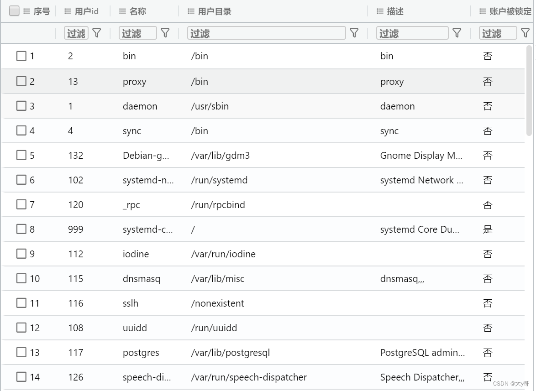Open the list menu icon beside 用户目录 header
Image resolution: width=536 pixels, height=391 pixels.
(x=191, y=11)
